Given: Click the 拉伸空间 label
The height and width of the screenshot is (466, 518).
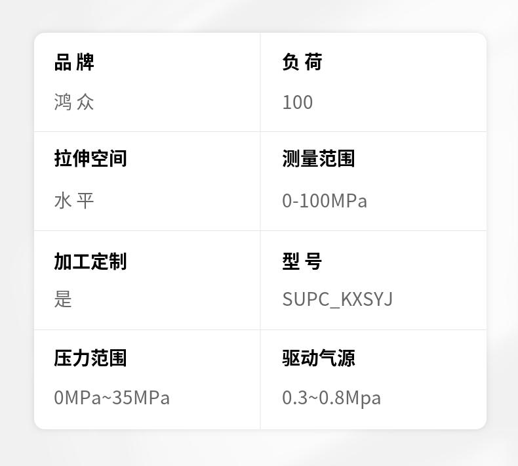Looking at the screenshot, I should (90, 158).
